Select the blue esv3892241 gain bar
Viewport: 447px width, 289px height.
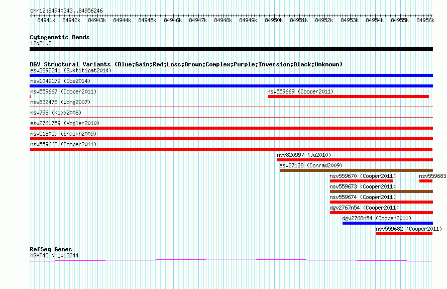click(x=231, y=75)
